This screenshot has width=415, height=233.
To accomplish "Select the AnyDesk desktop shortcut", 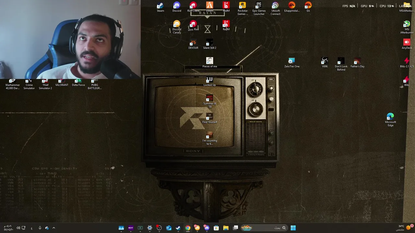I will coord(407,44).
